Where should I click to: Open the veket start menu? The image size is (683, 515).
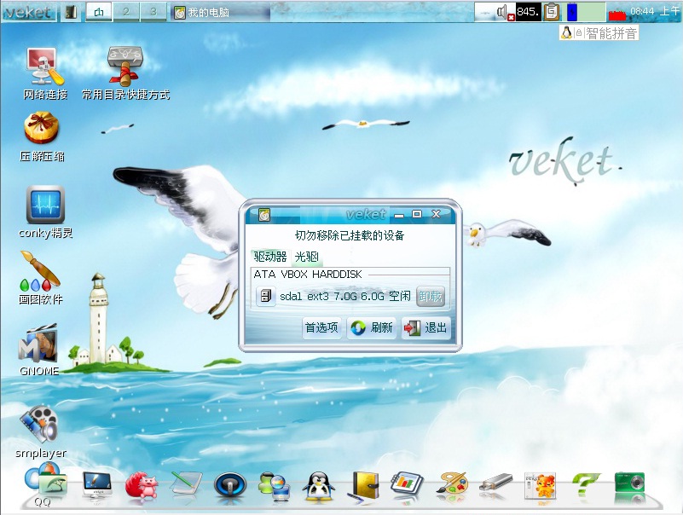pos(29,12)
